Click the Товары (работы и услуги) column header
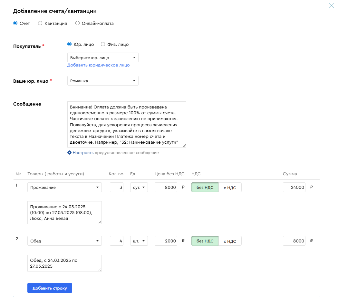This screenshot has height=297, width=338. 56,174
